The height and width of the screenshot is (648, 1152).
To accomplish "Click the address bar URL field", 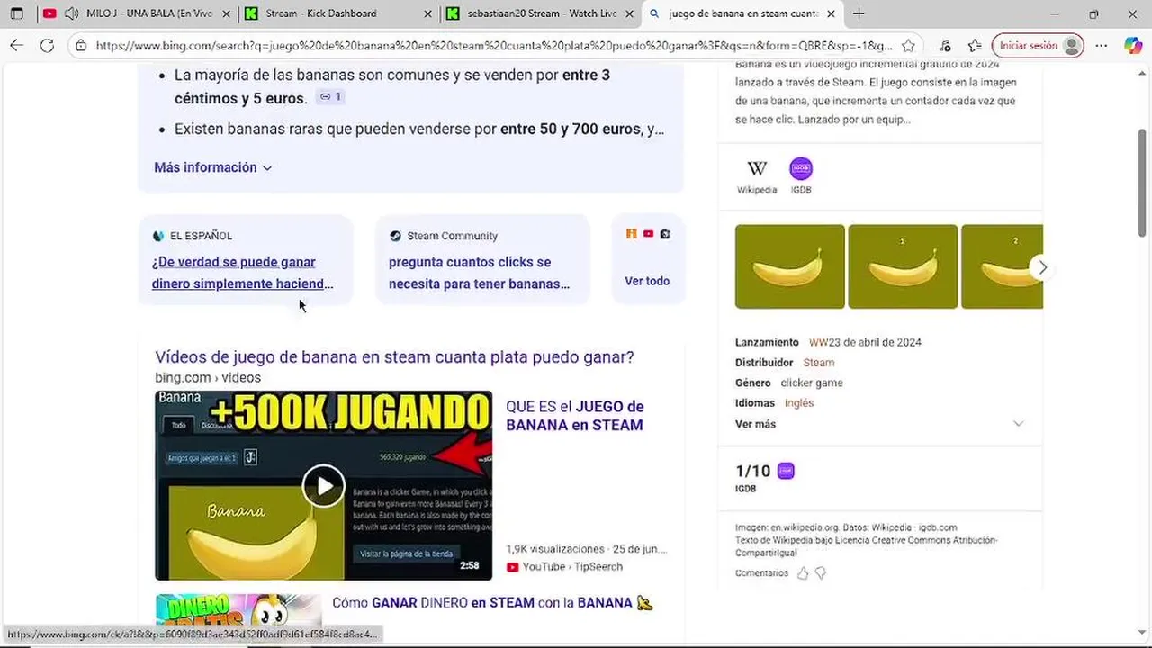I will click(493, 46).
